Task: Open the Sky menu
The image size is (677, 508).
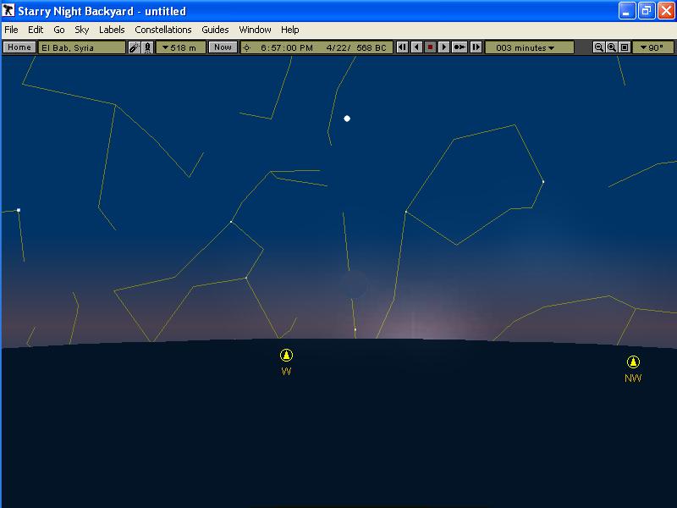Action: coord(81,30)
